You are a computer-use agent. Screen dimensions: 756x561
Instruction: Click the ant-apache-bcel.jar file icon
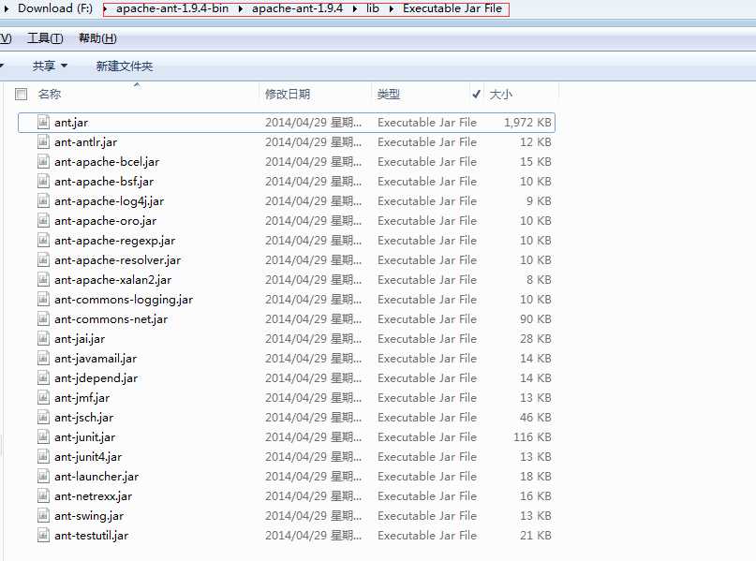click(x=43, y=161)
